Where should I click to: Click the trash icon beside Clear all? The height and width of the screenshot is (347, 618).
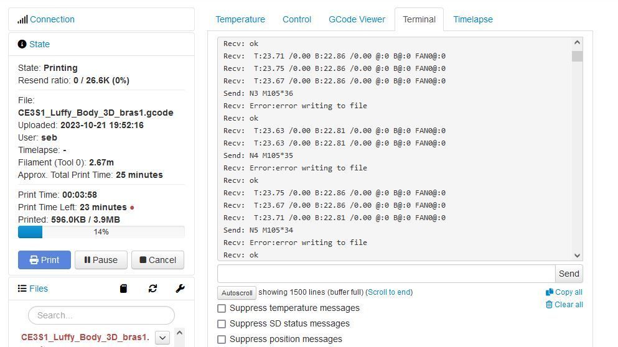click(x=549, y=305)
